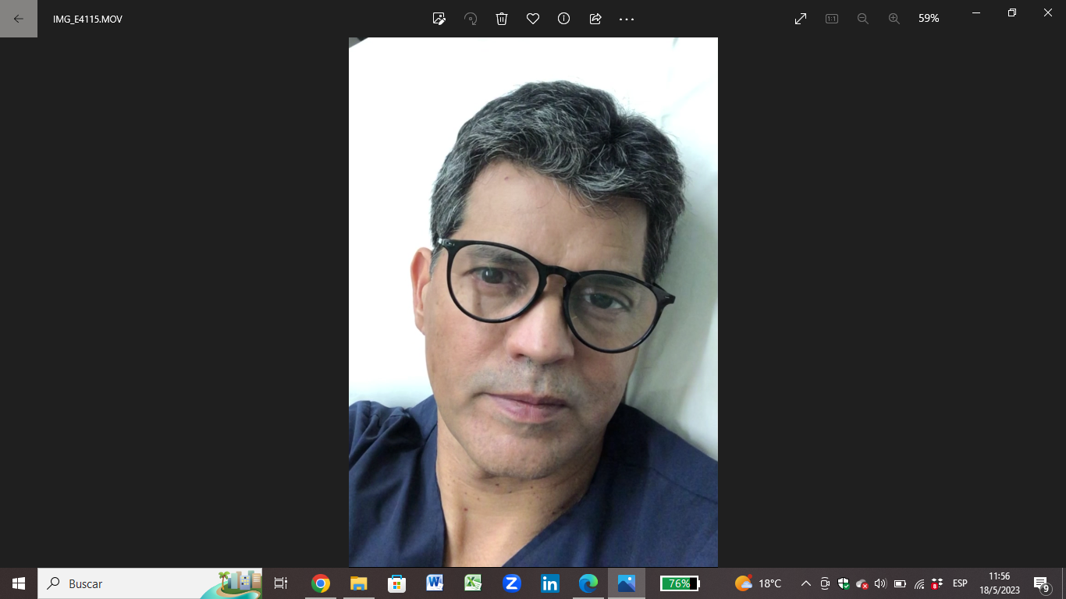
Task: Show file info panel
Action: [x=564, y=19]
